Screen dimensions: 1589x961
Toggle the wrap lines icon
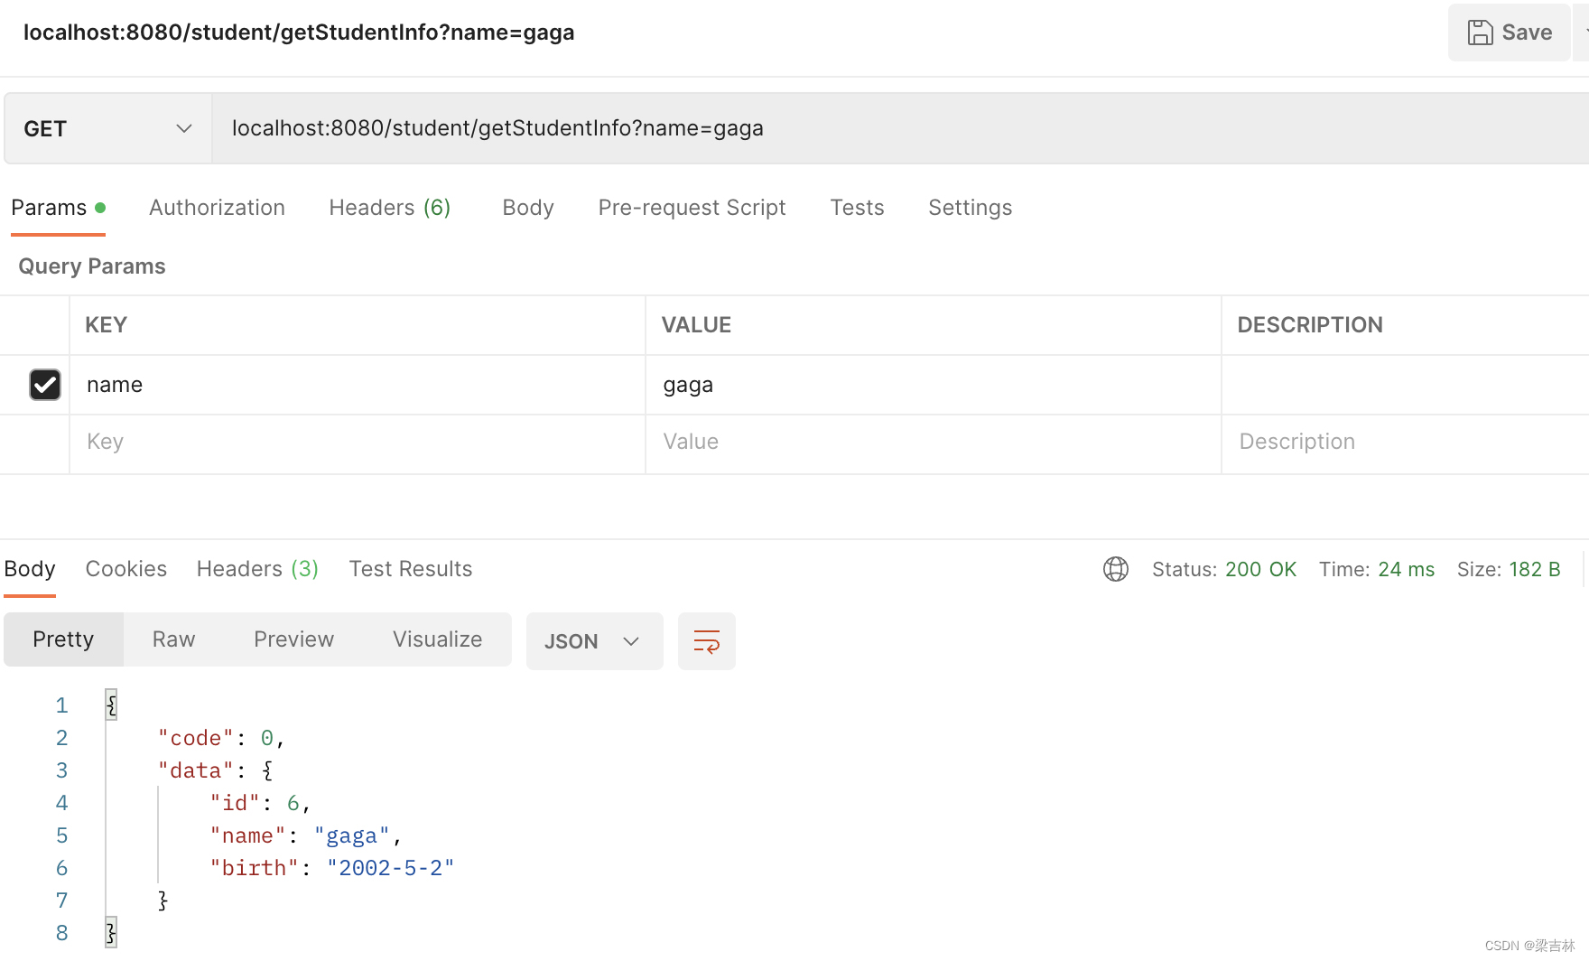tap(707, 641)
